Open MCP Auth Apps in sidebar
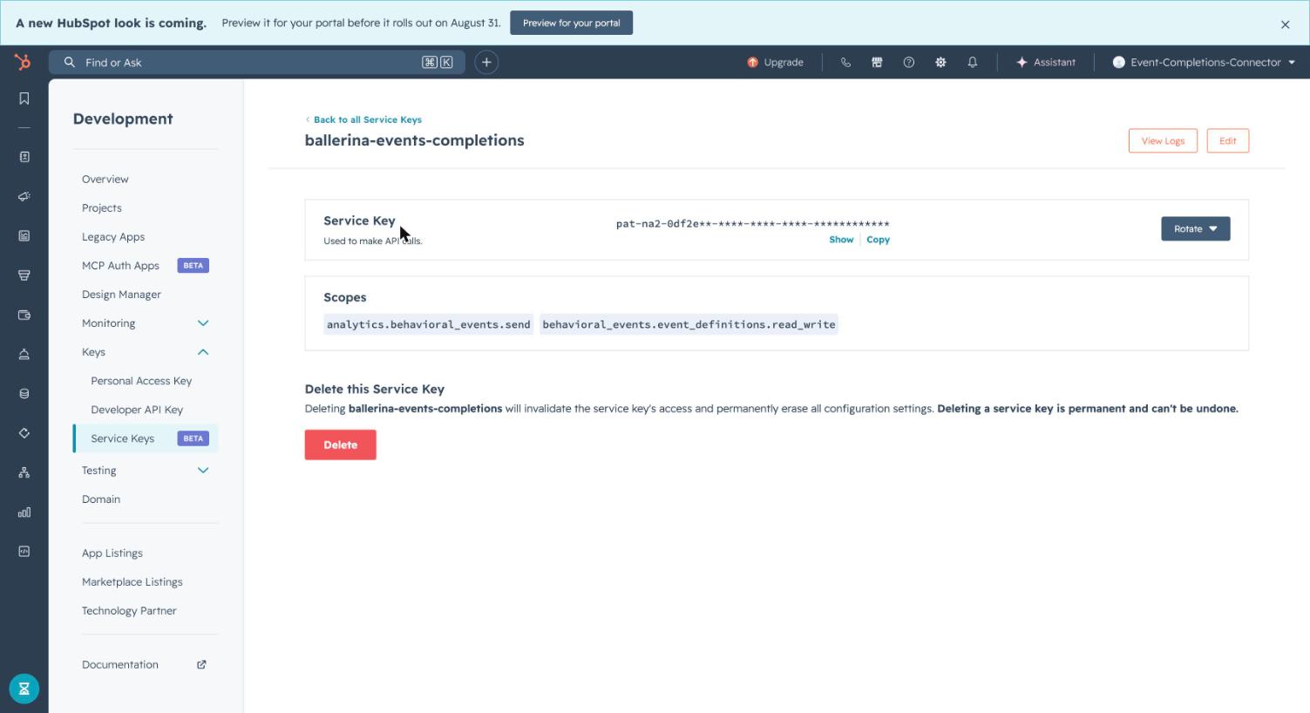The width and height of the screenshot is (1310, 713). pyautogui.click(x=120, y=265)
